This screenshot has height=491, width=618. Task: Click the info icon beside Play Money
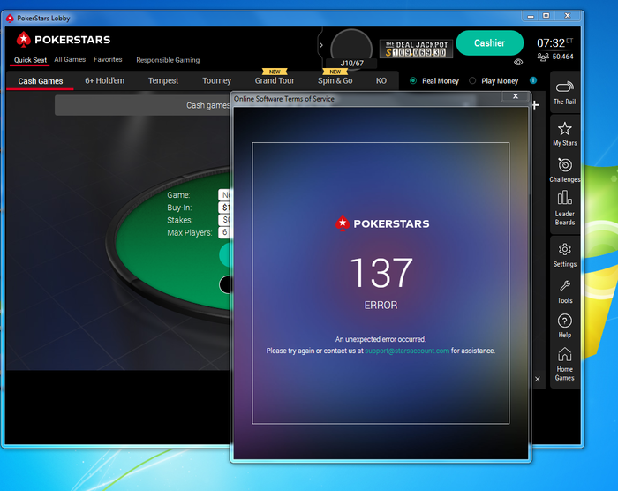(533, 80)
